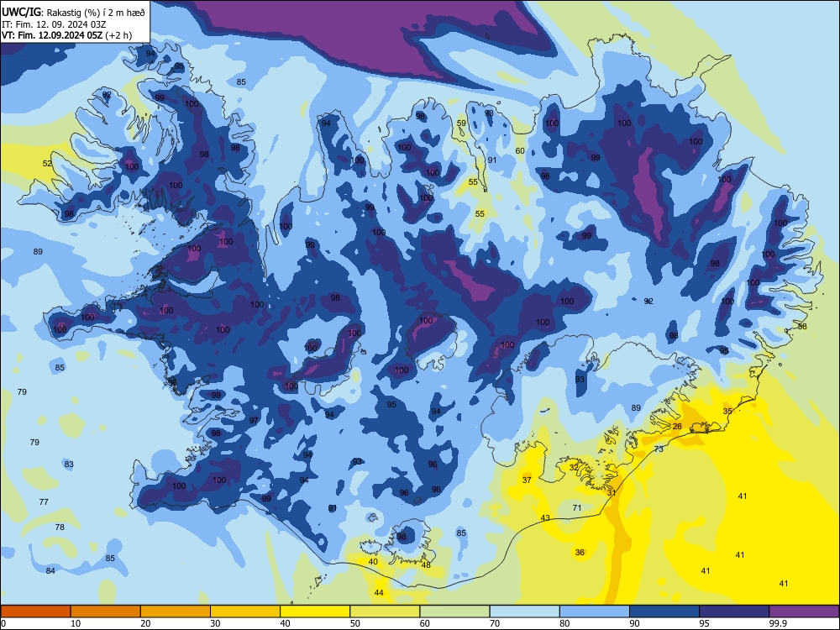
Task: Click the title 'UWC/IG: Rakastig (%) í 2 m hæð'
Action: (x=73, y=13)
